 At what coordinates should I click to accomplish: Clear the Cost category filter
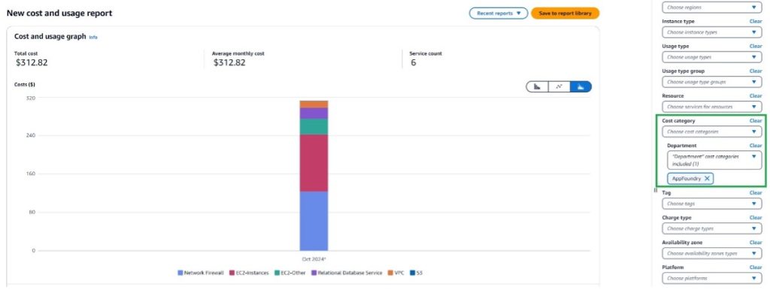pos(755,121)
